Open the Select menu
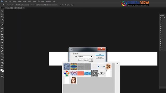Screen dimensions: 166x93 click(30, 2)
